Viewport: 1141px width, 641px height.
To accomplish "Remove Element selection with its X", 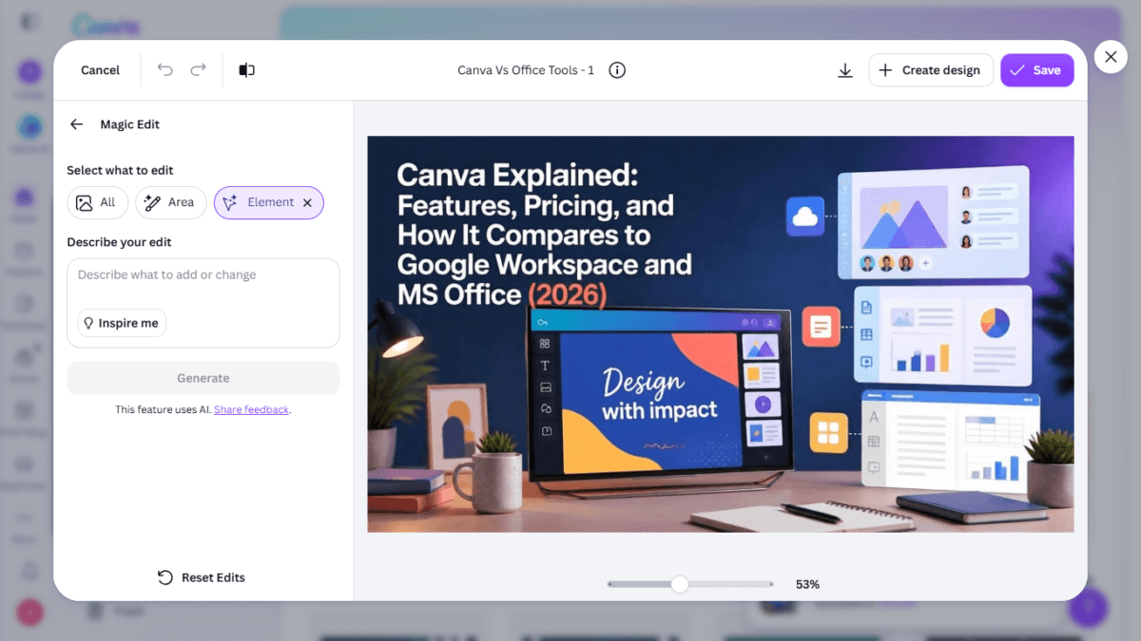I will (x=307, y=202).
